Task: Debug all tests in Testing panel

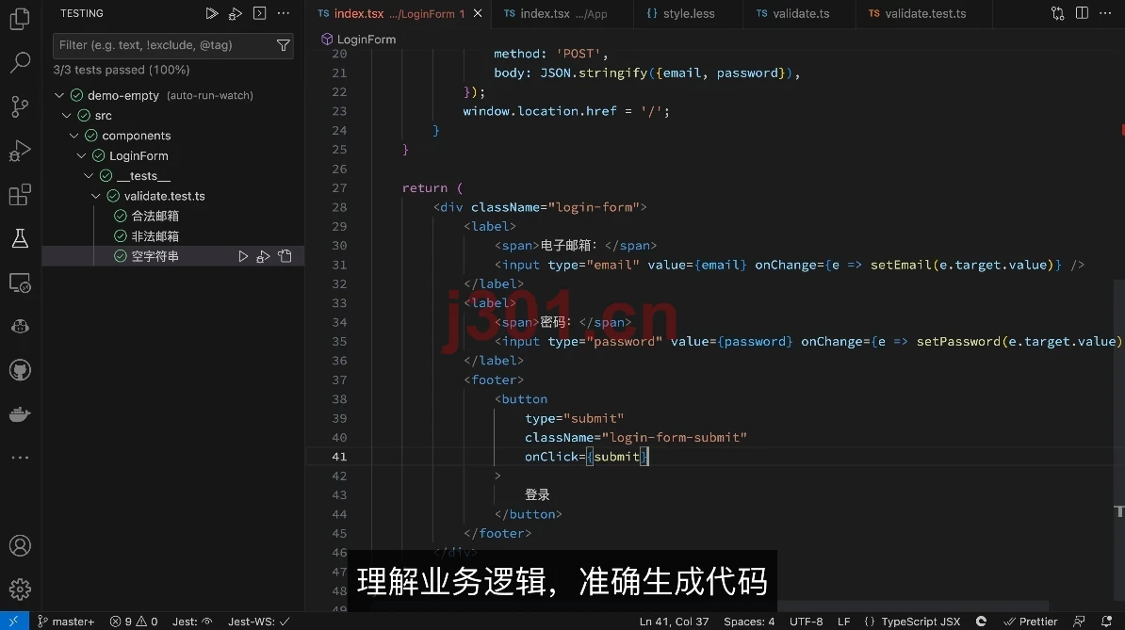Action: (x=236, y=13)
